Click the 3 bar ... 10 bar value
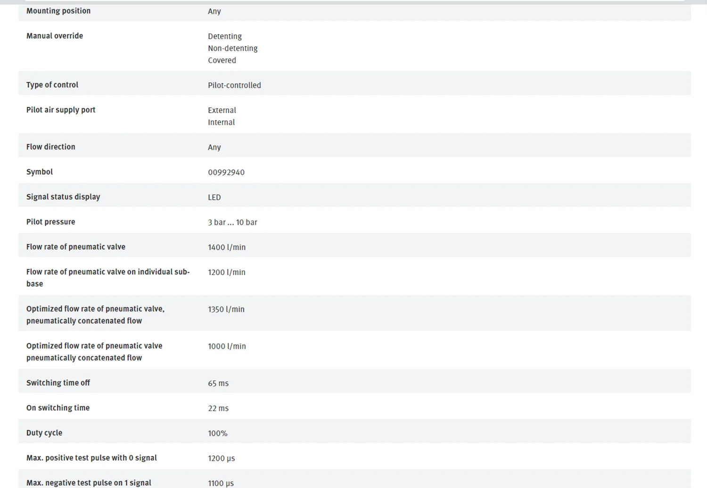 (232, 222)
